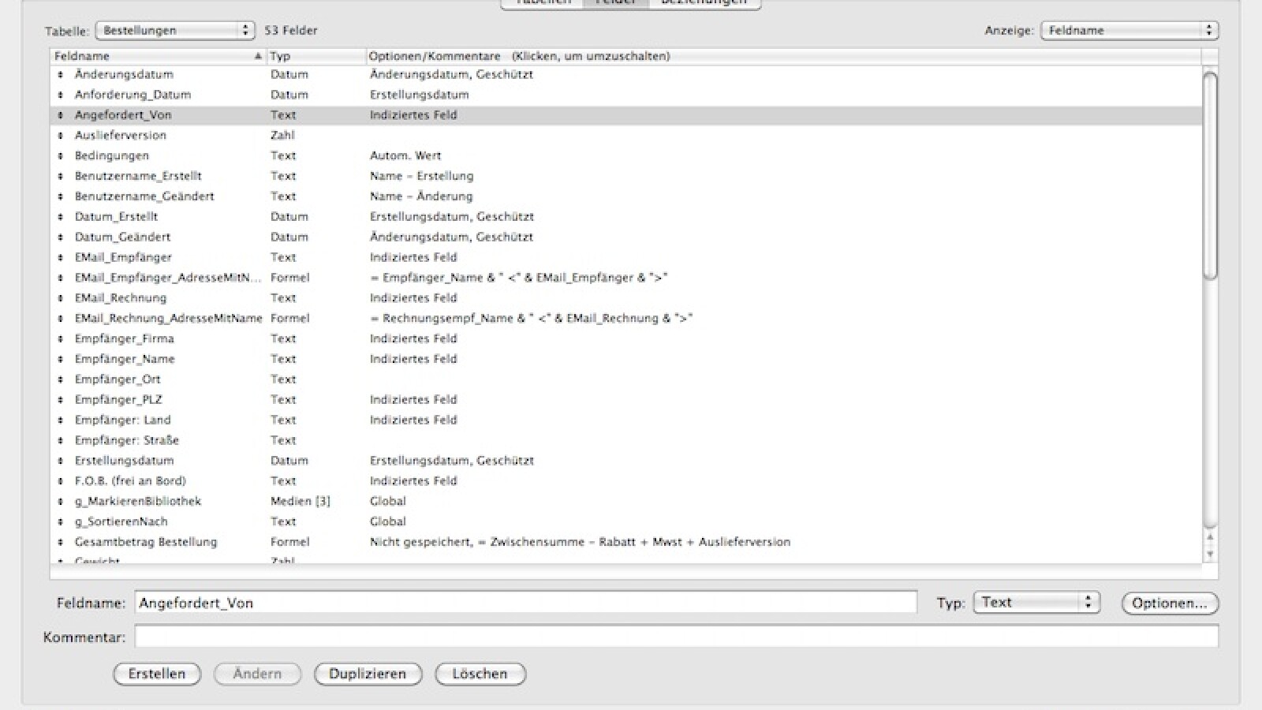Click the reorder icon beside Empfänger_Firma
This screenshot has height=710, width=1262.
(62, 338)
